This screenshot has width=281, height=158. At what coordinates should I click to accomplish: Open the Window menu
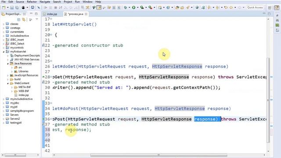87,2
